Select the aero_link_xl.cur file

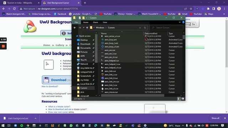click(111, 89)
